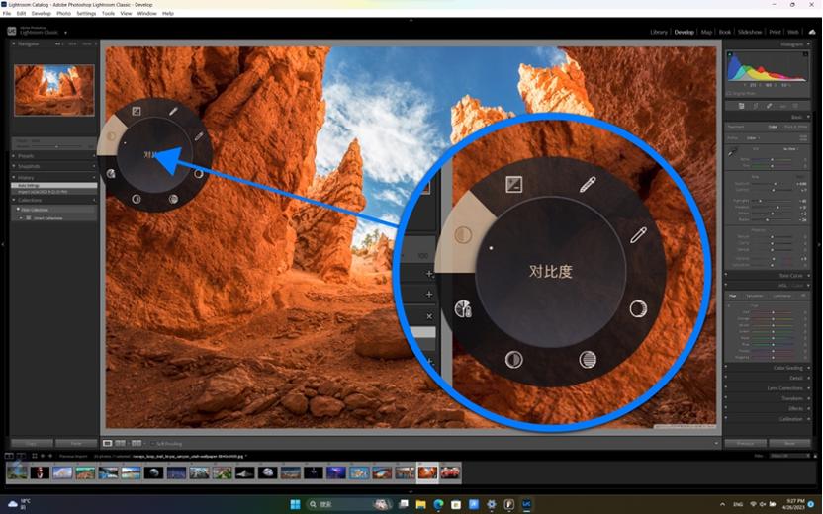
Task: Switch to Loupe view in toolbar
Action: point(107,443)
